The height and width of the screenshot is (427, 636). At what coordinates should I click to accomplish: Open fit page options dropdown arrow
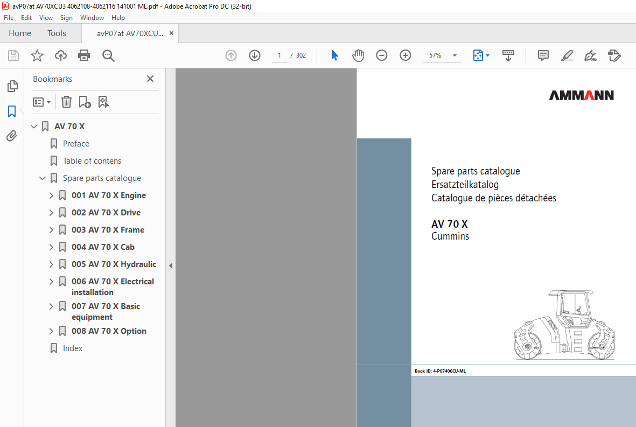coord(487,55)
